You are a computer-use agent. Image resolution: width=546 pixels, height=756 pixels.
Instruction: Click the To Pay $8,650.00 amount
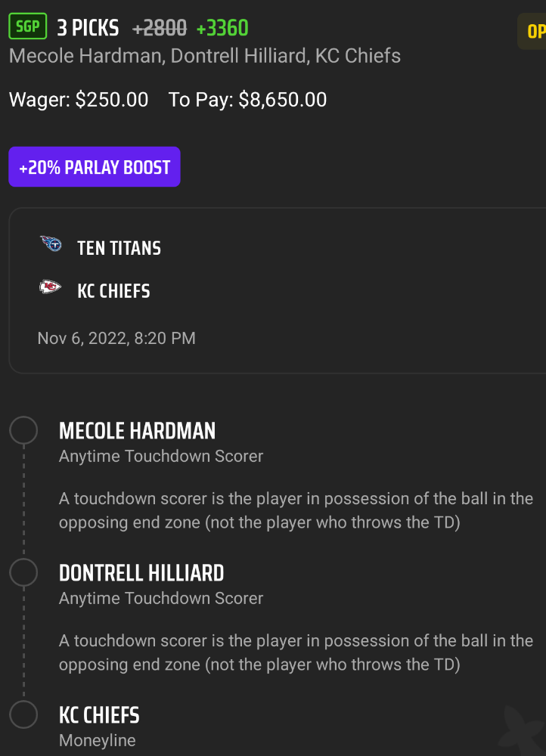click(x=247, y=100)
